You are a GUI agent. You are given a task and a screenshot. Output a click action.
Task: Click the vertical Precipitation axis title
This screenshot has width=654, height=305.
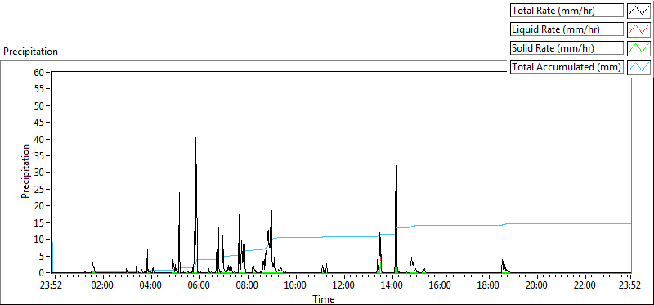click(25, 171)
